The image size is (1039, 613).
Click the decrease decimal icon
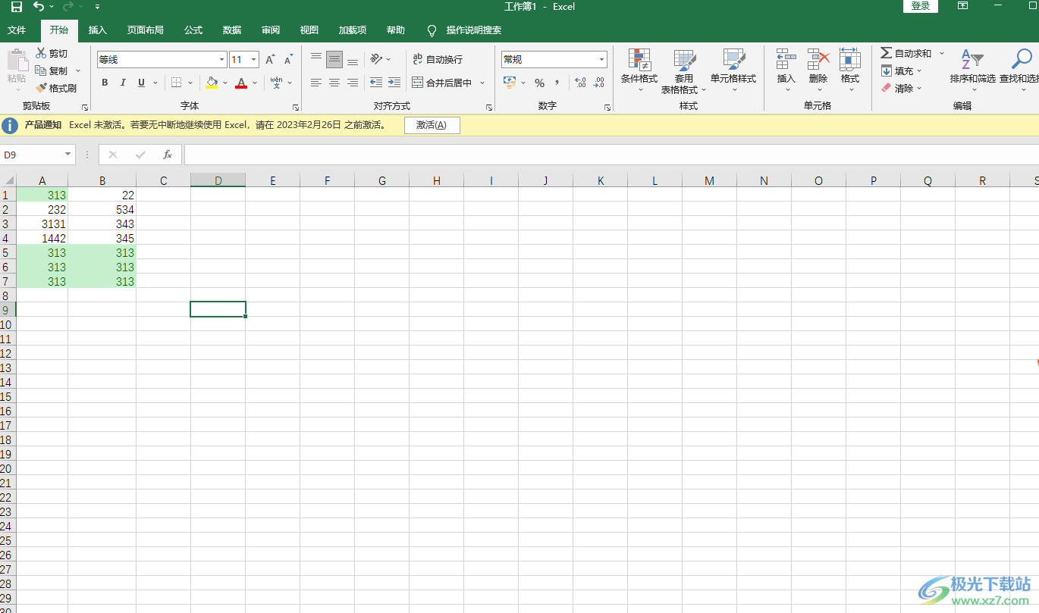tap(599, 83)
